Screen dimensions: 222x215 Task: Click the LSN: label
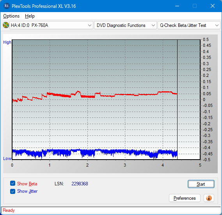coord(59,184)
